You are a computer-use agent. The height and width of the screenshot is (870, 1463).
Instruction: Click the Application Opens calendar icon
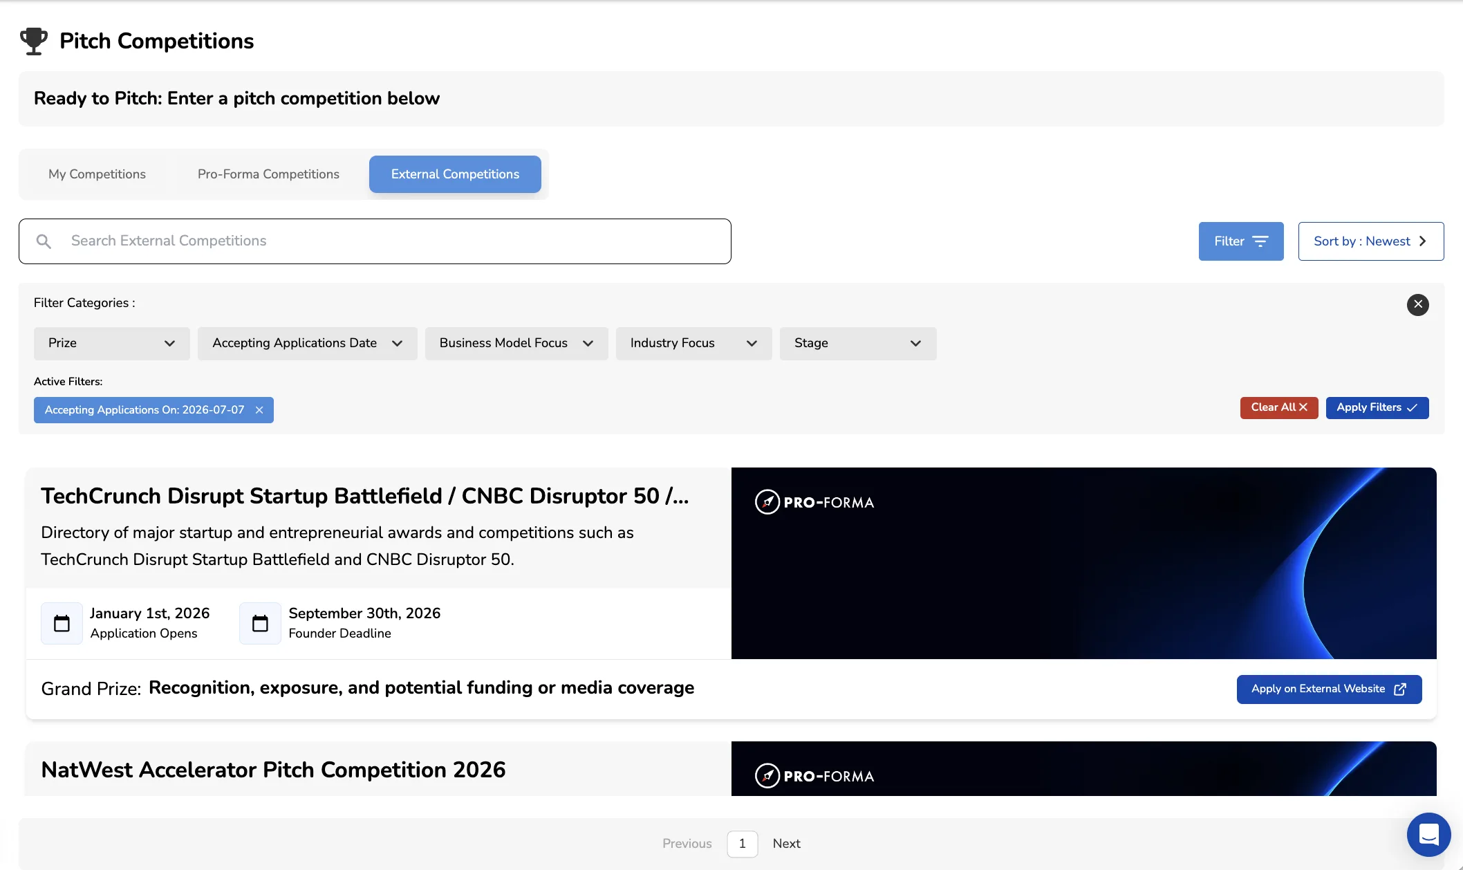62,623
